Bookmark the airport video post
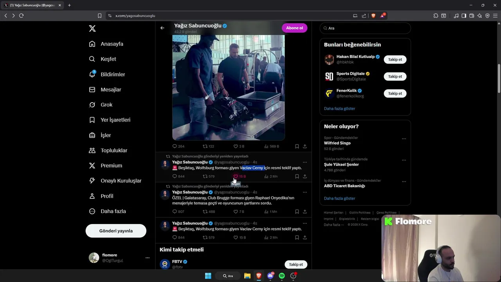 (x=297, y=146)
